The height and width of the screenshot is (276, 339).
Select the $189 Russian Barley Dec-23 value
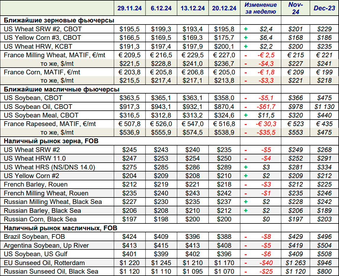[324, 210]
